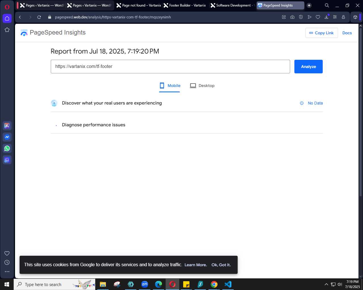Show hidden system tray icons

pyautogui.click(x=326, y=284)
